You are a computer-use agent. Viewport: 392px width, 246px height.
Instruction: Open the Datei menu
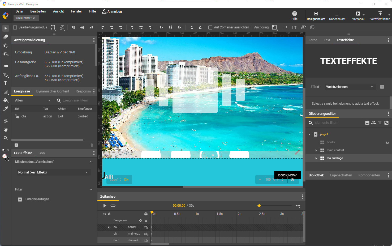click(x=19, y=11)
